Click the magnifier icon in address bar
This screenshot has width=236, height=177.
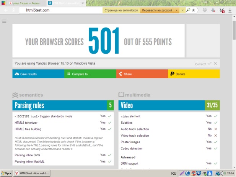click(x=188, y=10)
